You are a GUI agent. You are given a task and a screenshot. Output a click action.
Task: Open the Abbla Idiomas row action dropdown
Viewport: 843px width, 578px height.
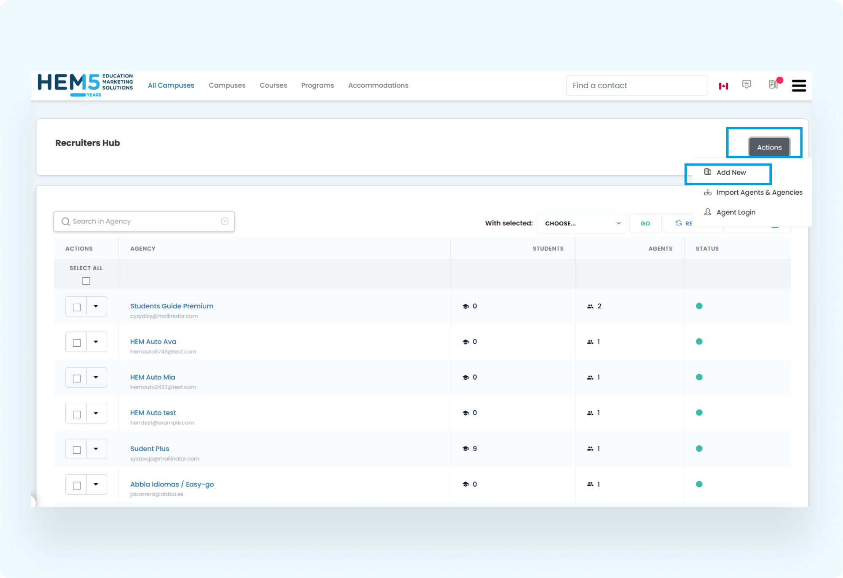tap(96, 484)
